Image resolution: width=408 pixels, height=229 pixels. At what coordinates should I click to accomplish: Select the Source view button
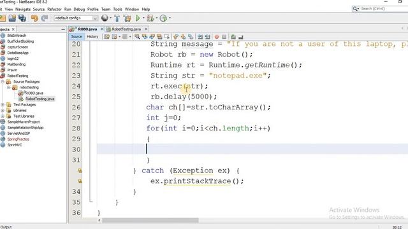point(76,37)
